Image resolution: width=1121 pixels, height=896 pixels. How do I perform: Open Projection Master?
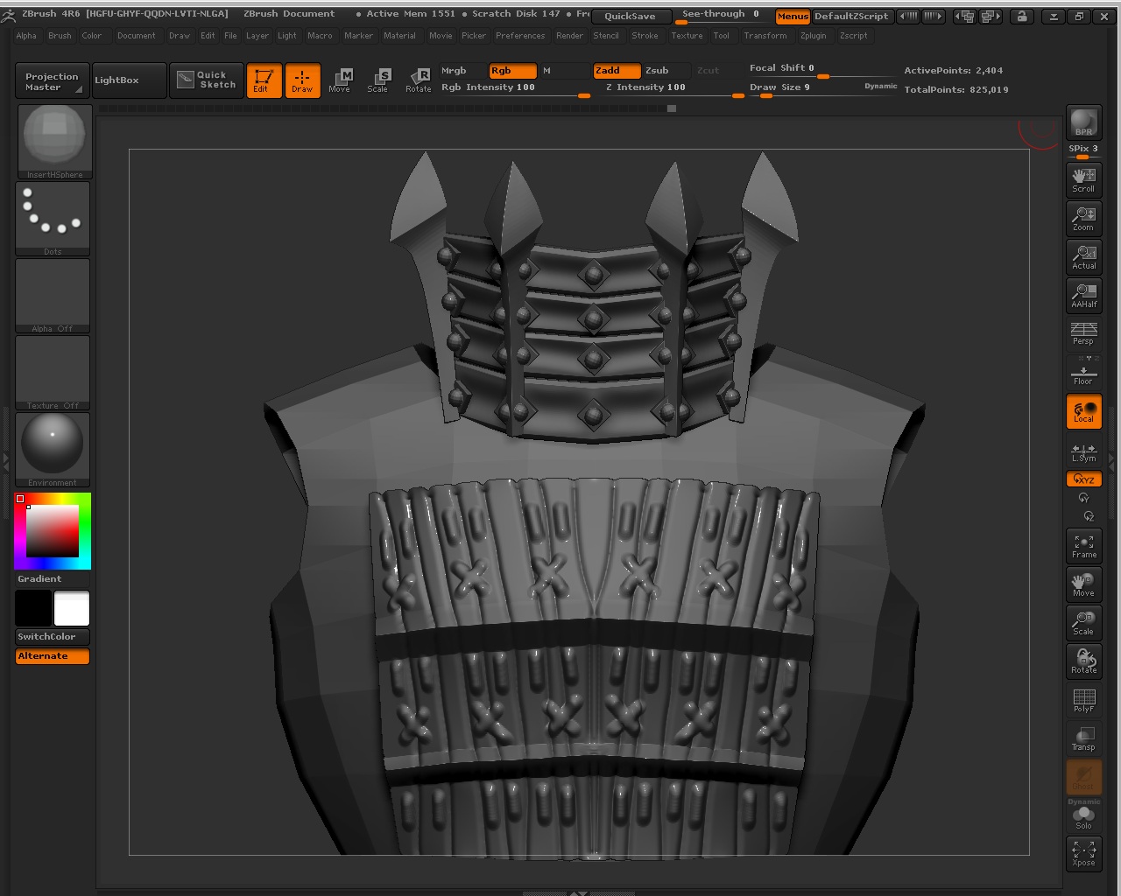[53, 80]
